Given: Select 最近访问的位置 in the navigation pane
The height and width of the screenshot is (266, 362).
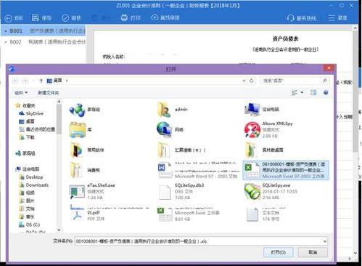Looking at the screenshot, I should pos(37,129).
